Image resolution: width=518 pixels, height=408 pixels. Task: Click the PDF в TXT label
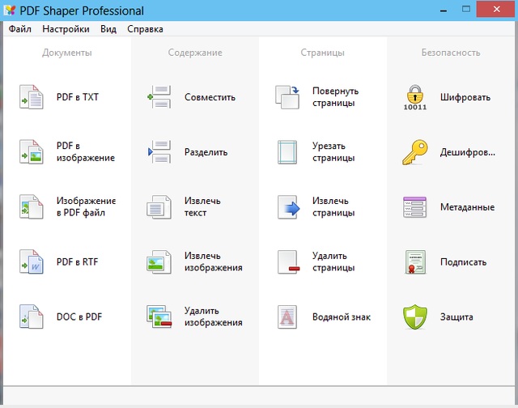78,97
